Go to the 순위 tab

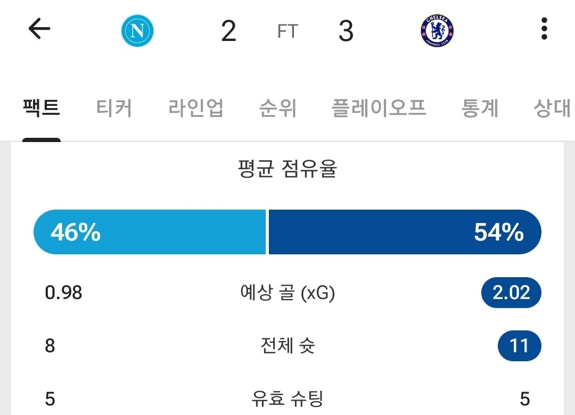(277, 108)
